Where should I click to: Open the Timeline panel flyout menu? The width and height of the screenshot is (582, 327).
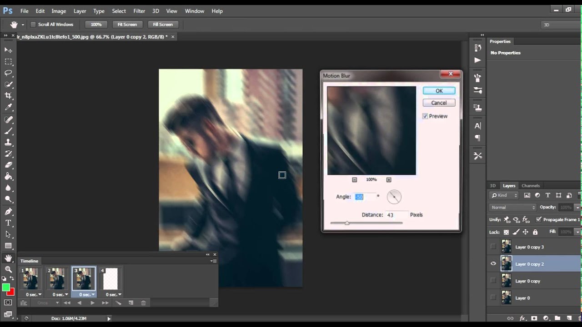213,261
